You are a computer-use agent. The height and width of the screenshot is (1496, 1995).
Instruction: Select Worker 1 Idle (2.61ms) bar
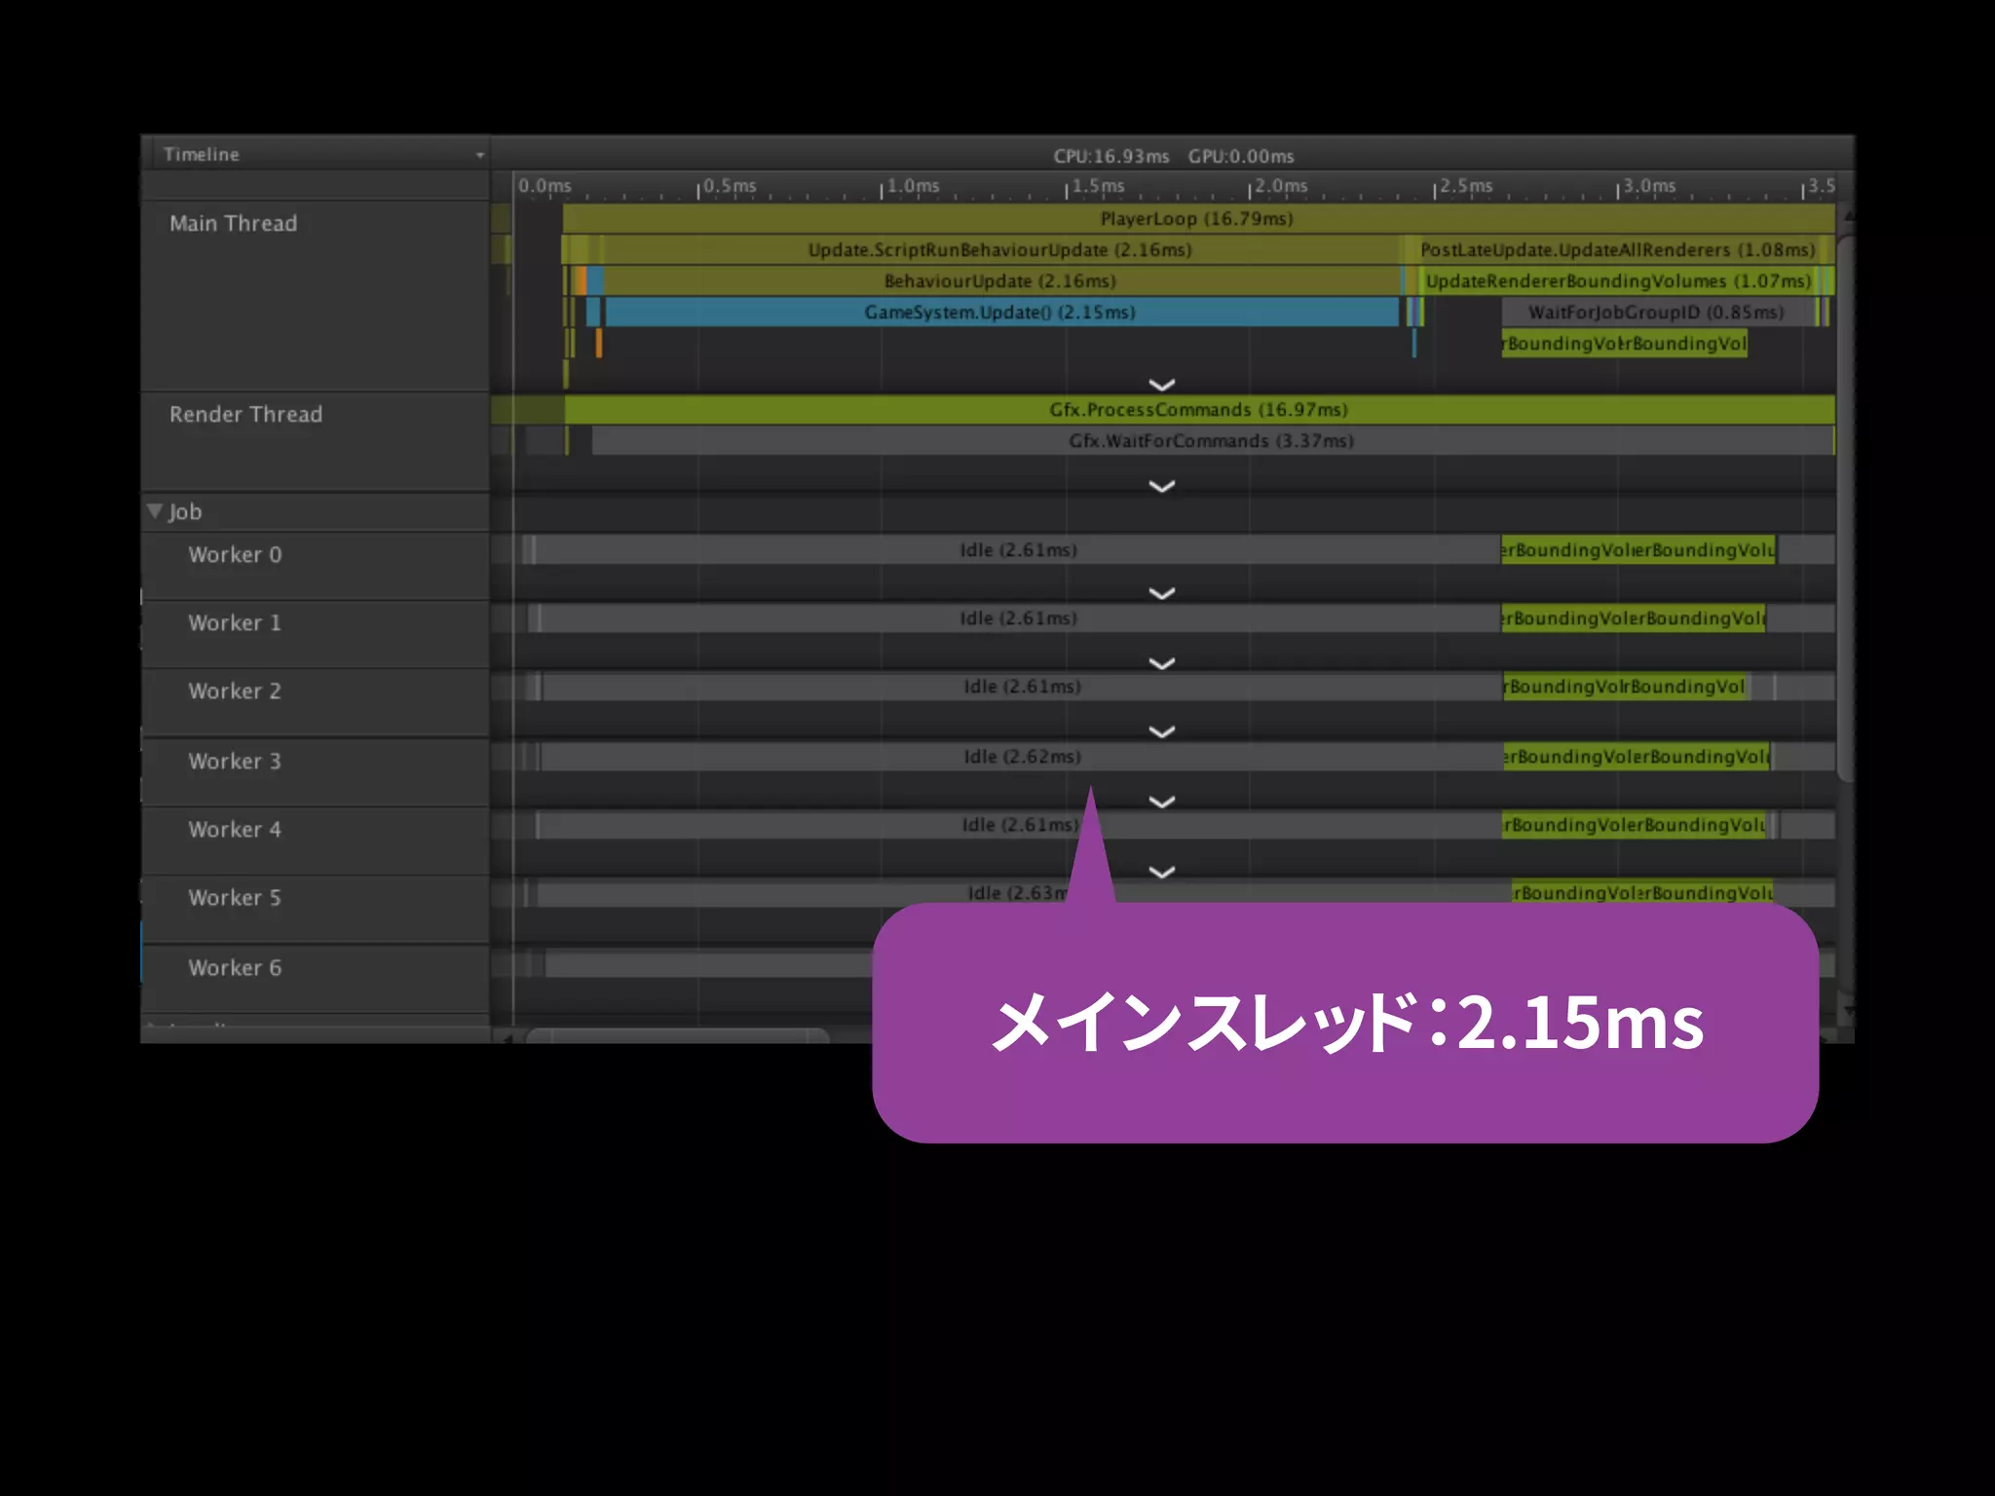tap(1019, 617)
